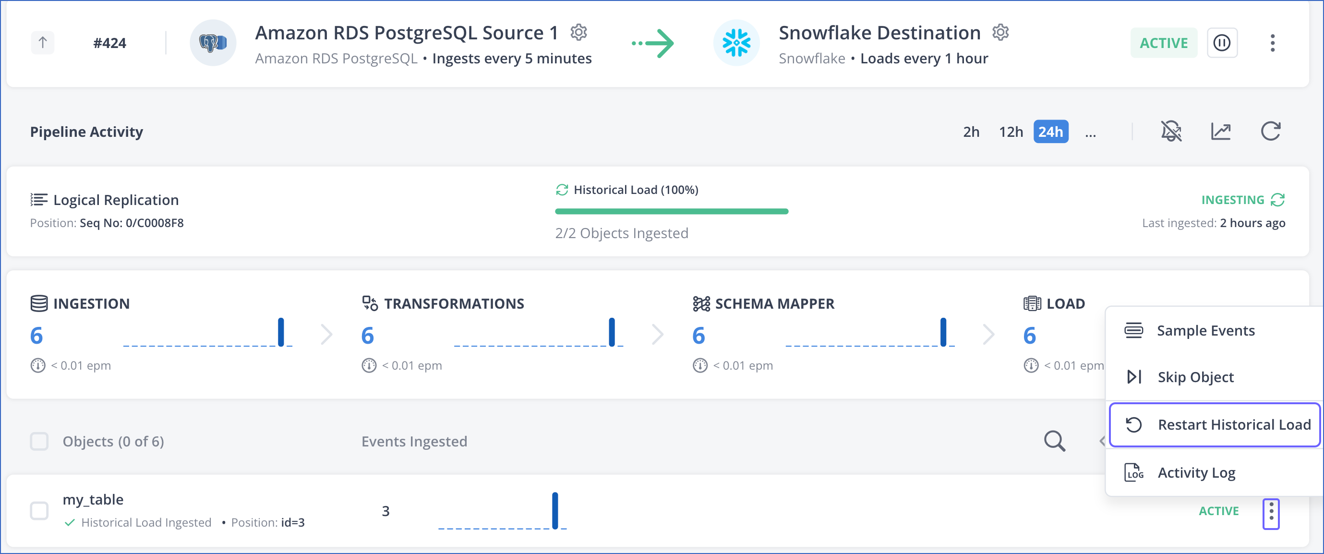Pause the pipeline with pause button
1324x554 pixels.
pos(1222,43)
